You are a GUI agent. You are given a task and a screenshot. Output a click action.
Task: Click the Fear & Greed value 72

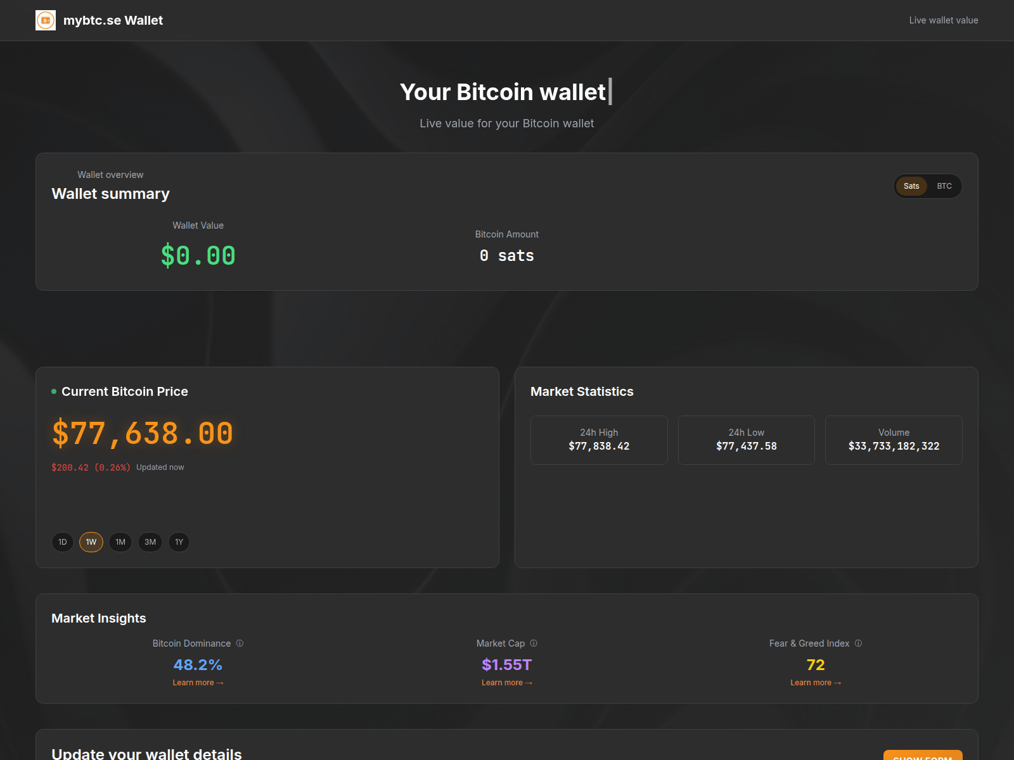pos(816,665)
